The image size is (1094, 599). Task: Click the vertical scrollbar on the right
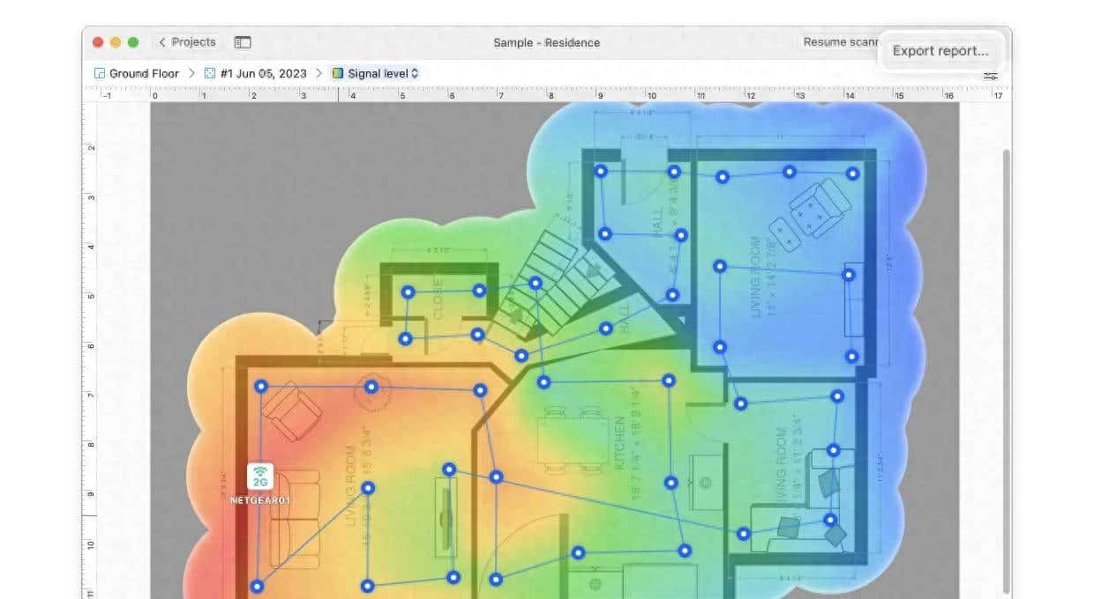[x=1005, y=370]
